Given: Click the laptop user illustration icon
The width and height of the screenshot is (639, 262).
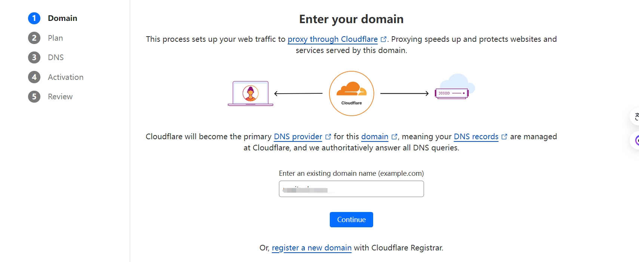Looking at the screenshot, I should (x=251, y=93).
